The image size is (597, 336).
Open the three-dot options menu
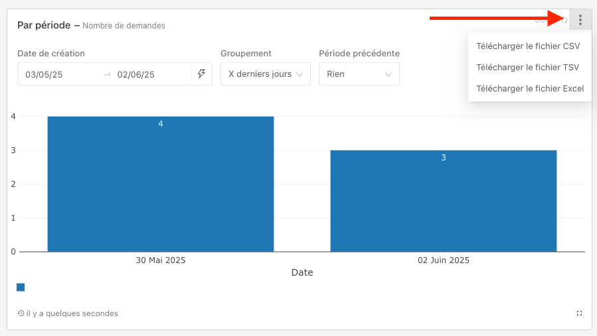(580, 20)
